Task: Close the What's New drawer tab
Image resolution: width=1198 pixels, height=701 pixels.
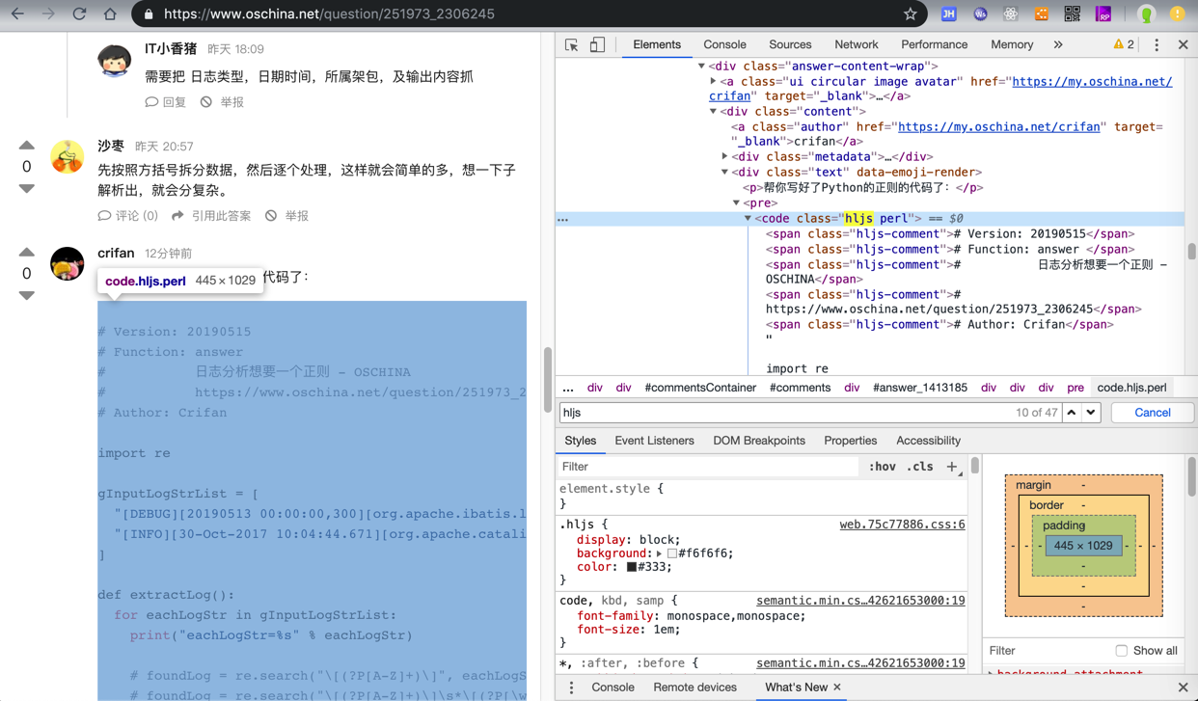Action: click(837, 688)
